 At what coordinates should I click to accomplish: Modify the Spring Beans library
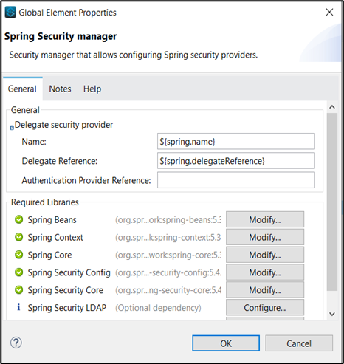click(265, 219)
